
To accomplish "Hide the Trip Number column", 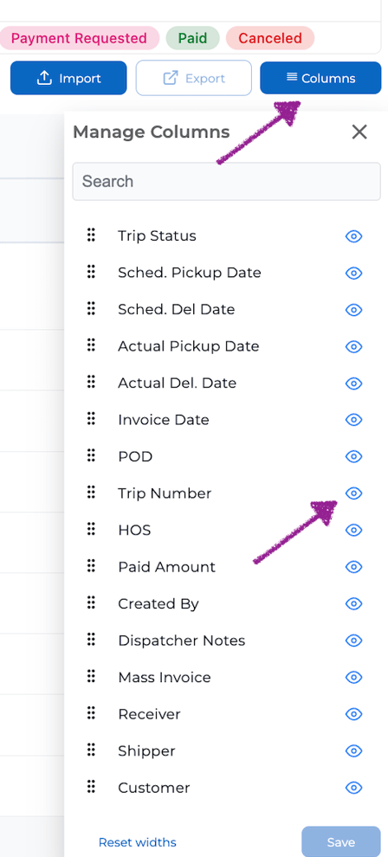I will click(354, 493).
